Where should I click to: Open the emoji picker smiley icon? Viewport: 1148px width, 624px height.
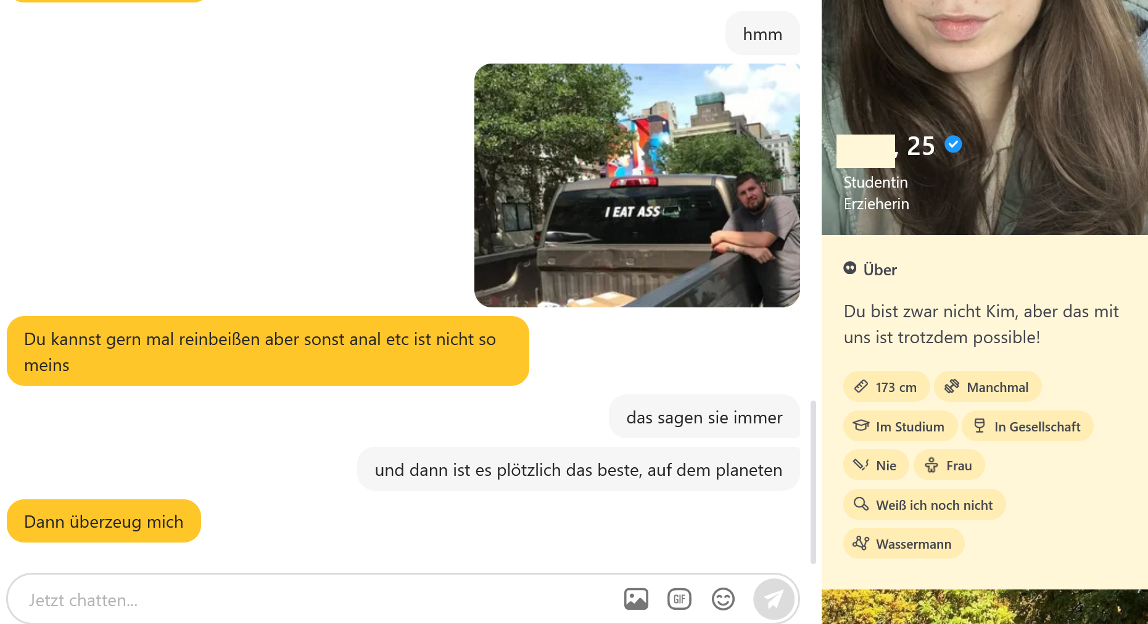[x=723, y=599]
